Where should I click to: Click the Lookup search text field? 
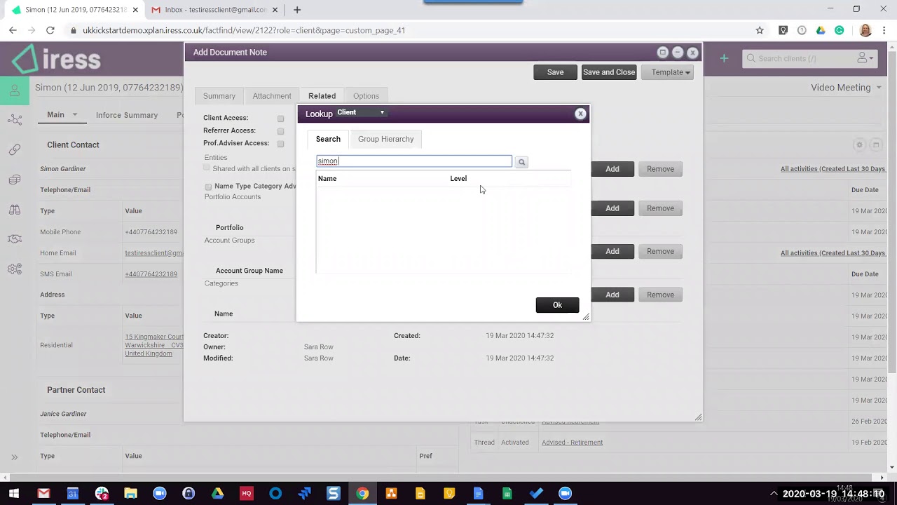(414, 161)
